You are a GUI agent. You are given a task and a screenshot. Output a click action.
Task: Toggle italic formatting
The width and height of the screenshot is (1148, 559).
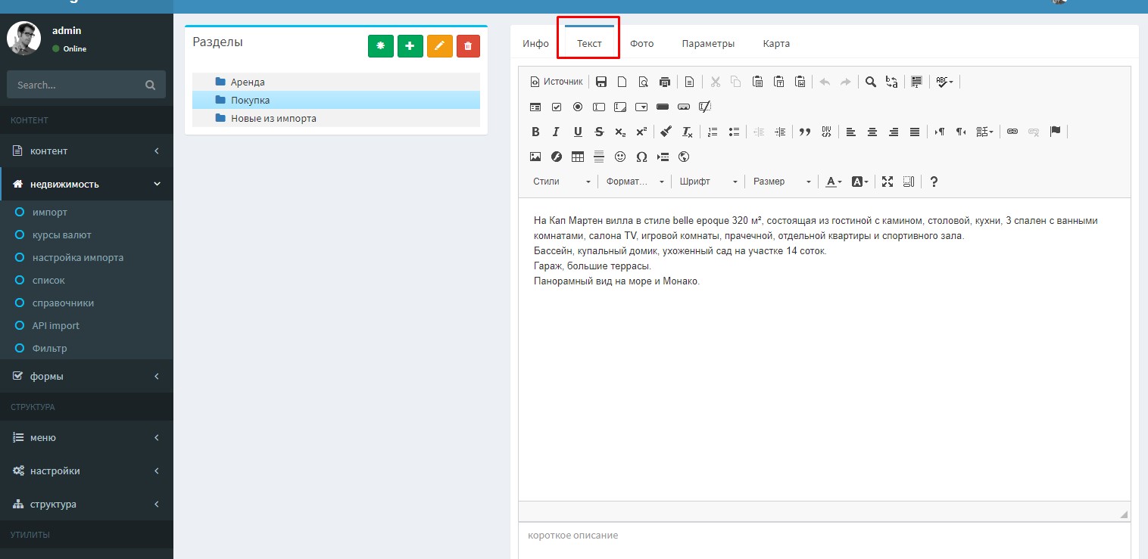(x=556, y=132)
